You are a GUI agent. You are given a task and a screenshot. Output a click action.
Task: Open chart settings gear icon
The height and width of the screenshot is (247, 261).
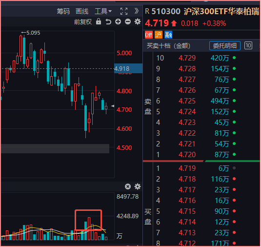pos(138,21)
